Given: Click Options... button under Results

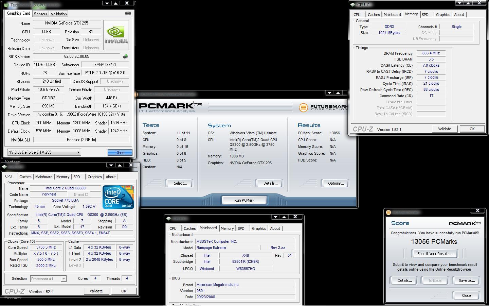Looking at the screenshot, I should (x=336, y=183).
